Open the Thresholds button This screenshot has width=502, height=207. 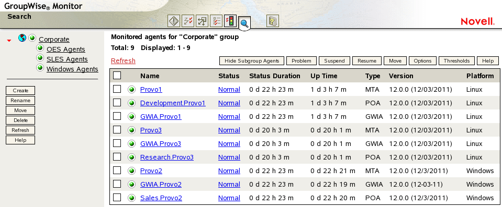(x=456, y=61)
